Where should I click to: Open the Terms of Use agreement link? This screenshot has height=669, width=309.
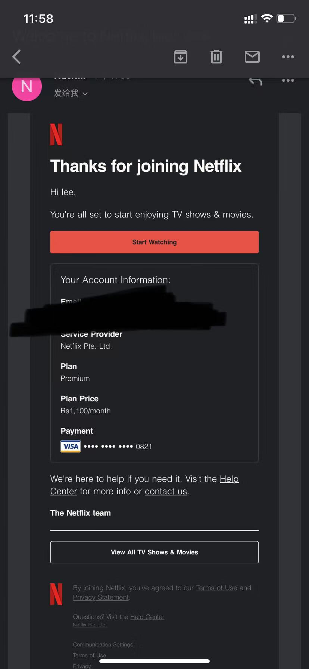tap(216, 588)
